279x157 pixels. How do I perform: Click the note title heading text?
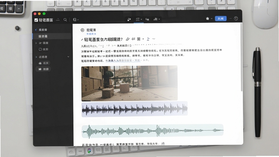pos(103,39)
